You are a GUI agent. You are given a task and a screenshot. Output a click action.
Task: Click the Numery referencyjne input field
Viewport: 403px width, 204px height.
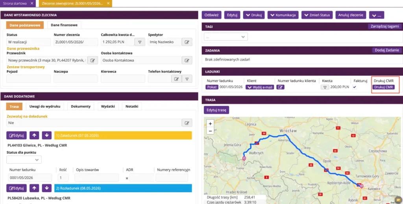coord(172,178)
